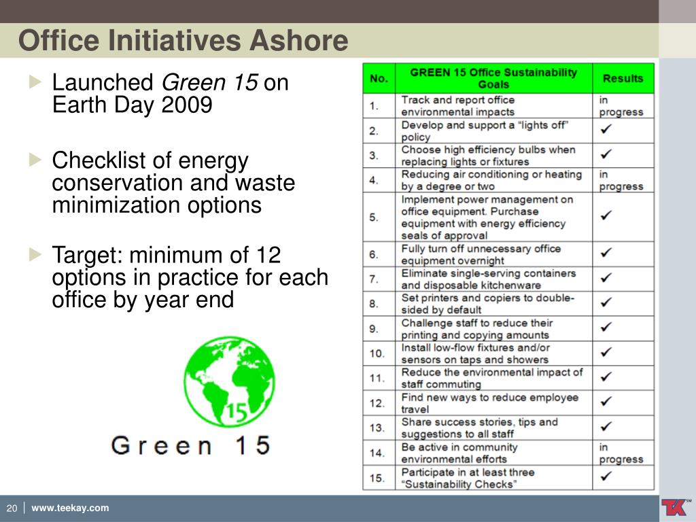This screenshot has height=522, width=696.
Task: Click the slide number 20
Action: point(12,508)
